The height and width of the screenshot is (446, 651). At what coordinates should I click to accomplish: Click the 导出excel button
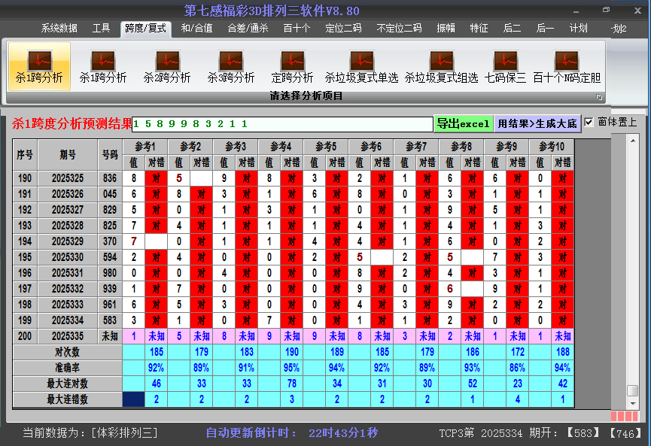click(x=464, y=123)
